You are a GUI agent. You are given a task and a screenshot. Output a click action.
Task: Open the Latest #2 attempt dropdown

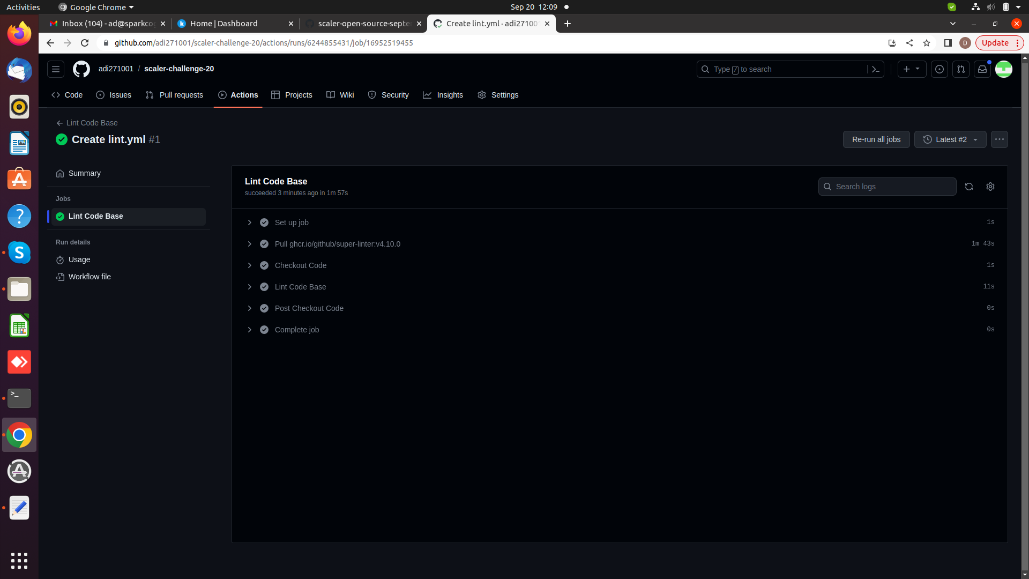pos(950,139)
